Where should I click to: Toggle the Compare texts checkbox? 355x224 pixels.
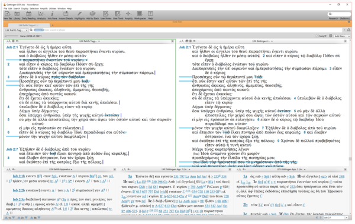(x=317, y=36)
